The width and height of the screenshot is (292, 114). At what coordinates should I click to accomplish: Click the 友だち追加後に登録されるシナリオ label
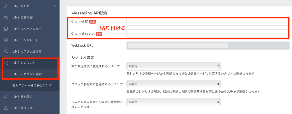coord(96,66)
